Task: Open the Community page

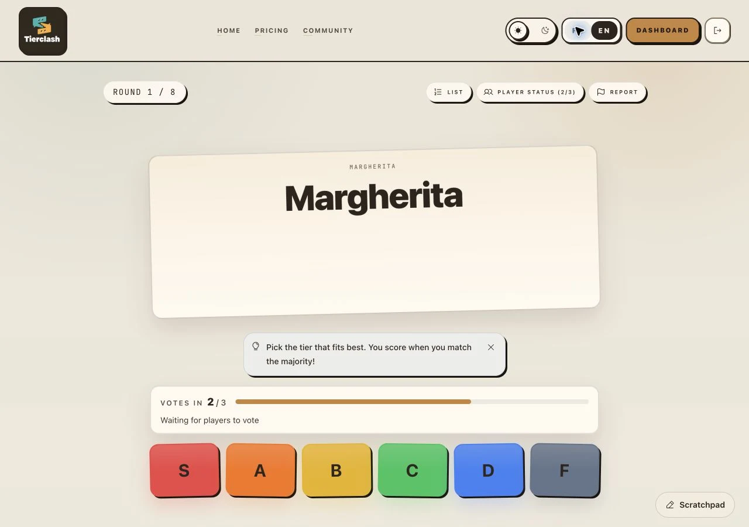Action: pos(328,30)
